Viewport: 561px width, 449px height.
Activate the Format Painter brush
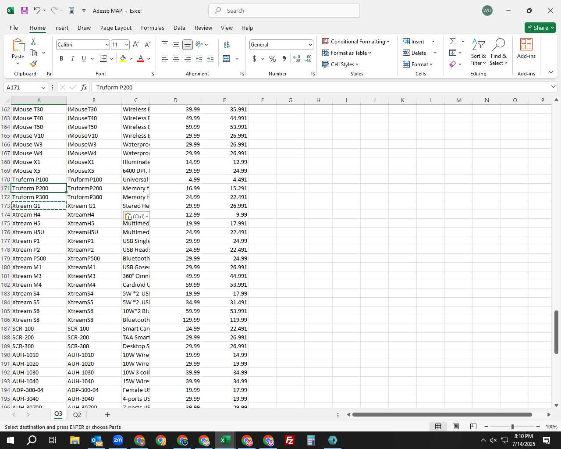[x=33, y=64]
